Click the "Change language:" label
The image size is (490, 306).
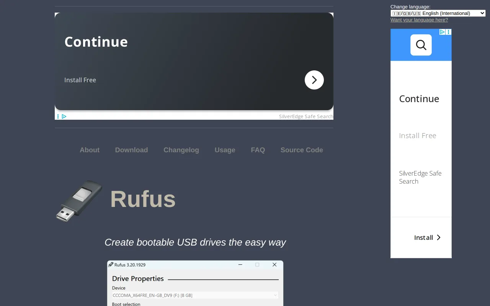(x=410, y=7)
